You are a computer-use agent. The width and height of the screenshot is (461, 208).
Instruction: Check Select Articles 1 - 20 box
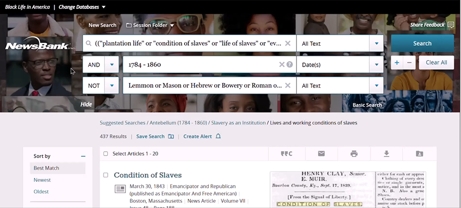(106, 153)
